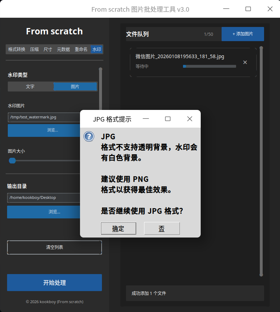This screenshot has width=280, height=312.
Task: Click the question mark icon in dialog
Action: tap(89, 136)
